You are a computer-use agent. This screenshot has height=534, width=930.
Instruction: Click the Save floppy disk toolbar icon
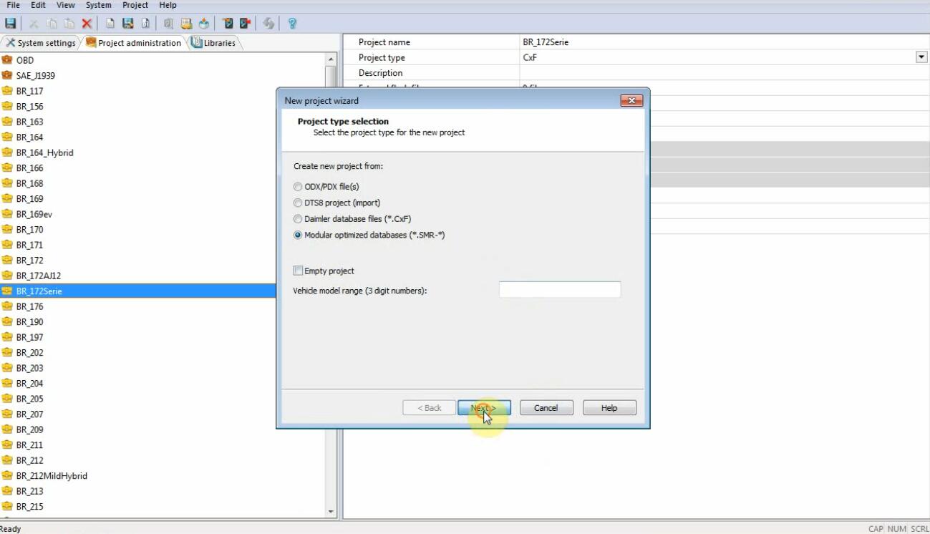coord(11,24)
